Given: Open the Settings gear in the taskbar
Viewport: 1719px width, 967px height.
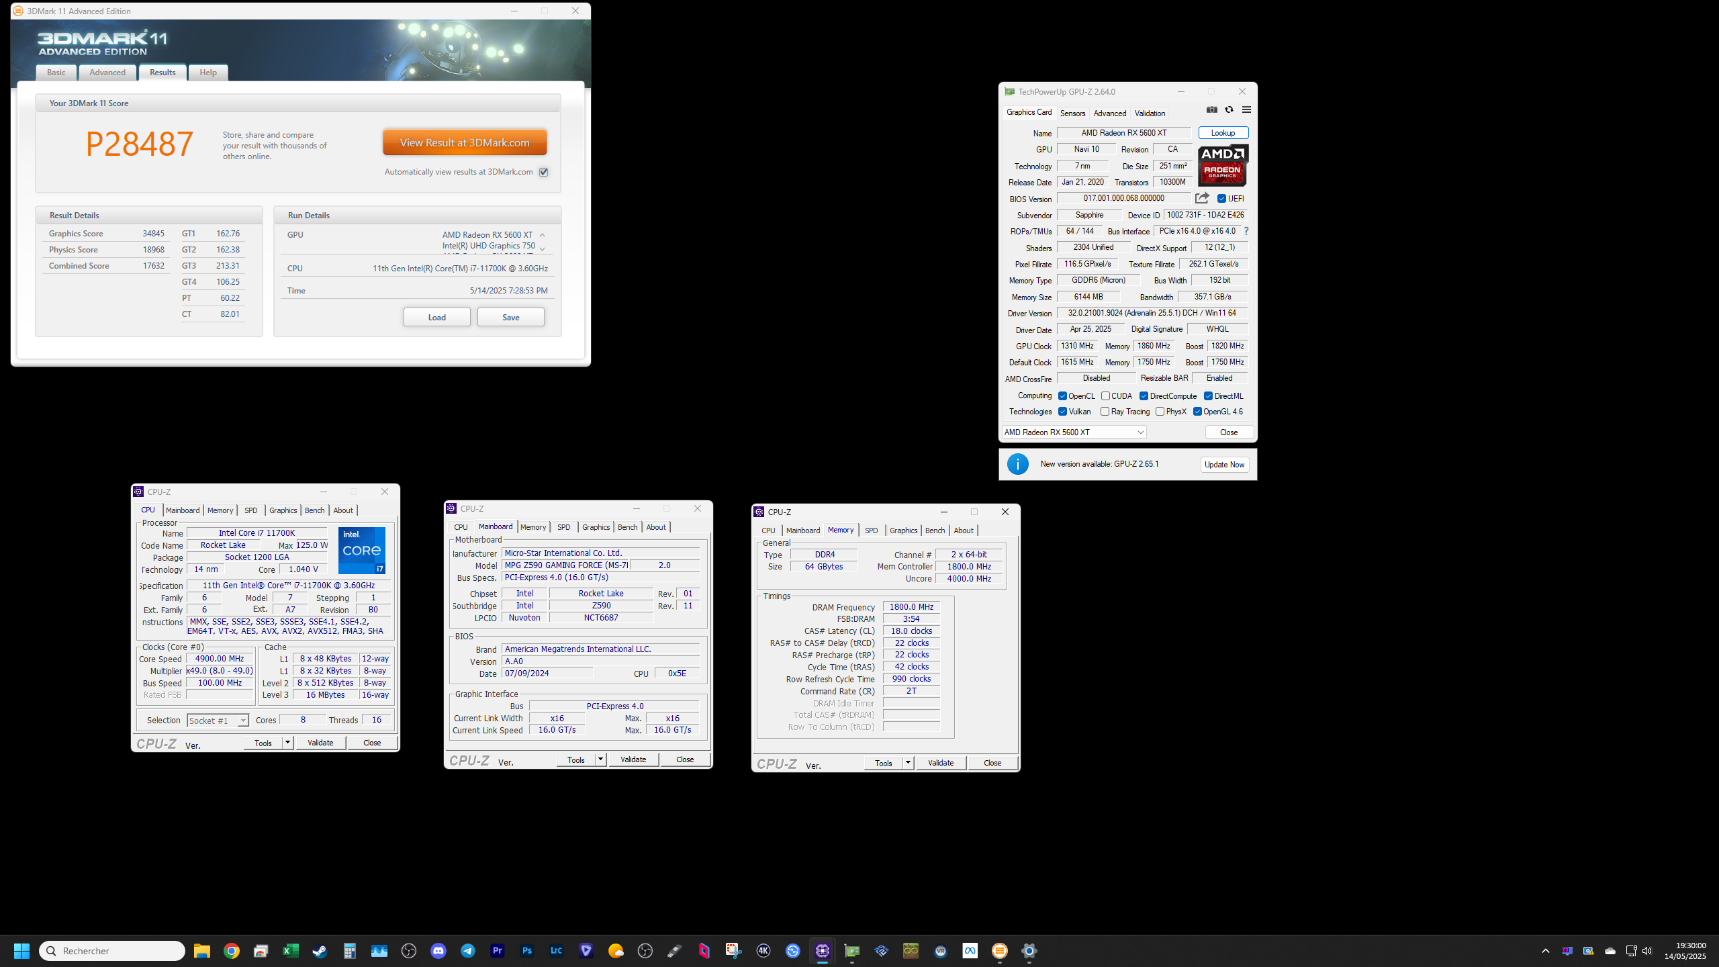Looking at the screenshot, I should pyautogui.click(x=1029, y=951).
